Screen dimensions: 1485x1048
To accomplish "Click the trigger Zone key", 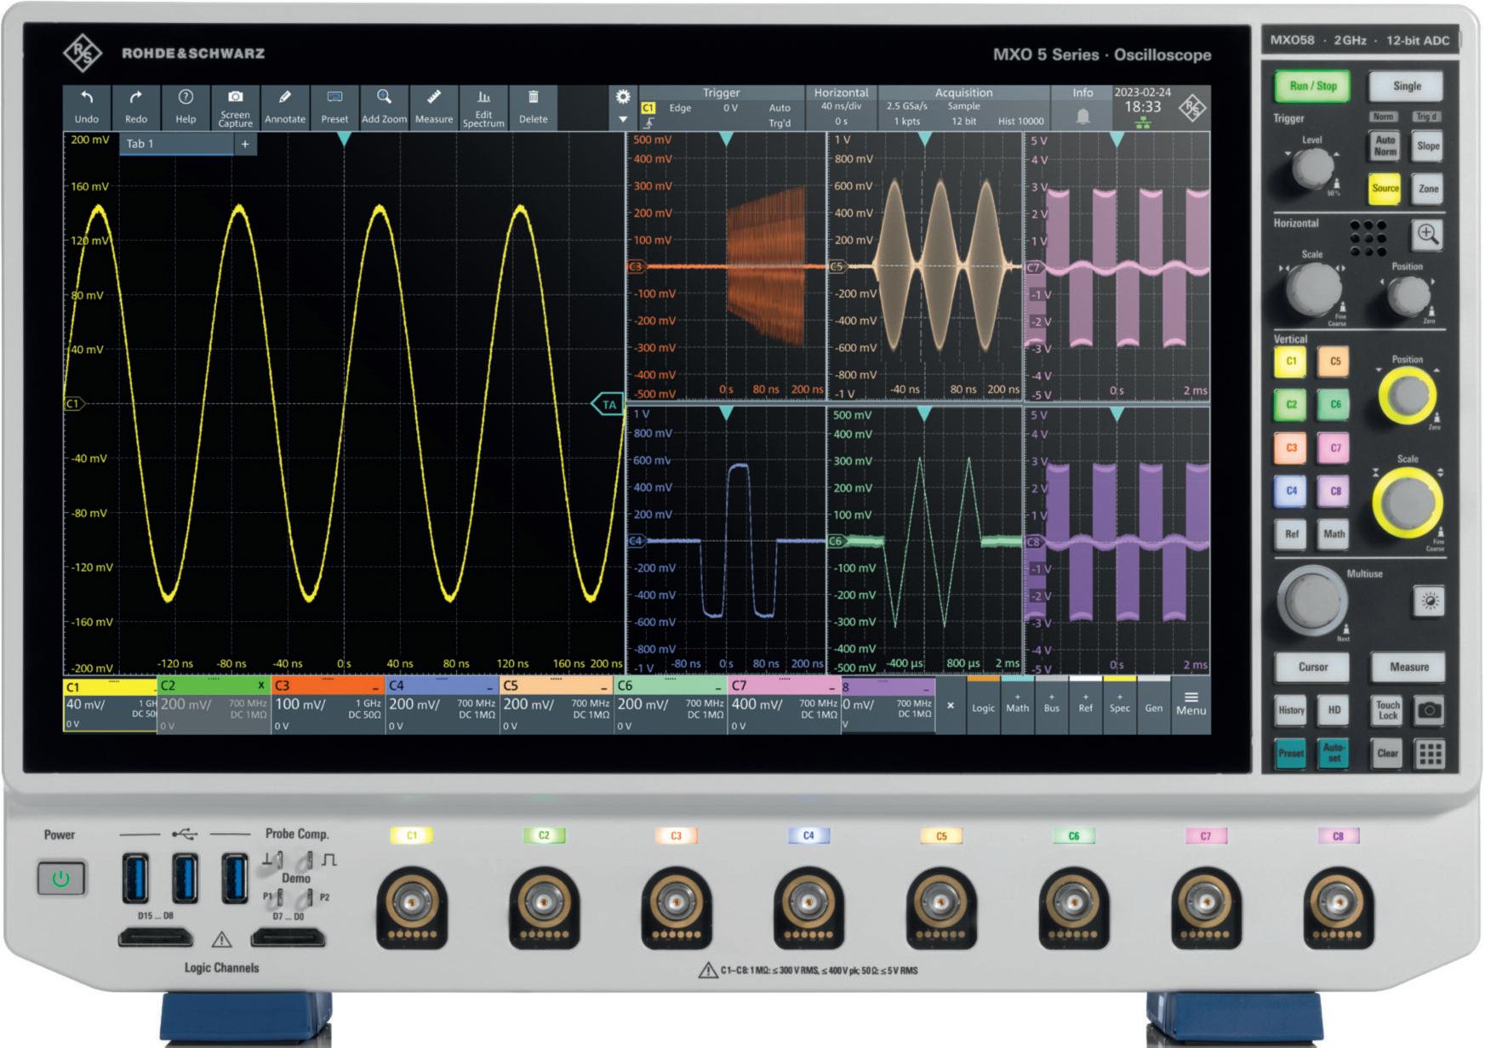I will (1428, 189).
